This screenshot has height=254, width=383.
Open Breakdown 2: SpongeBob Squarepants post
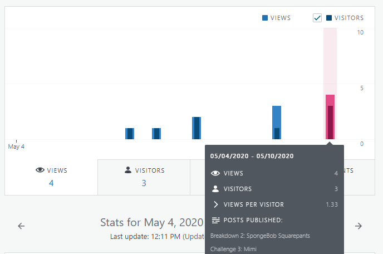pos(260,236)
